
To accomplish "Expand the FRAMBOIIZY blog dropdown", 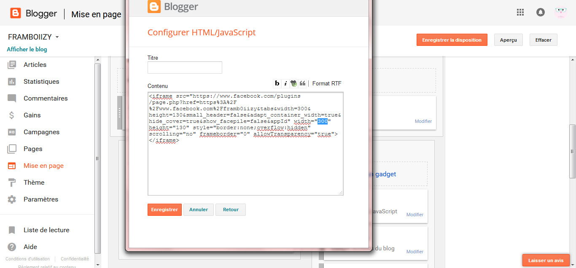I will click(x=57, y=37).
